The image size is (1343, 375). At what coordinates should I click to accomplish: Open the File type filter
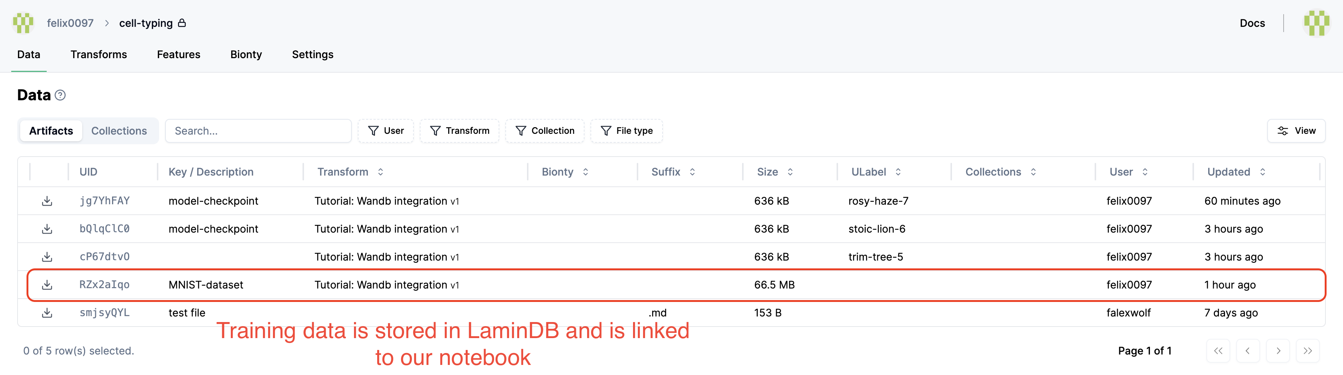[x=627, y=131]
